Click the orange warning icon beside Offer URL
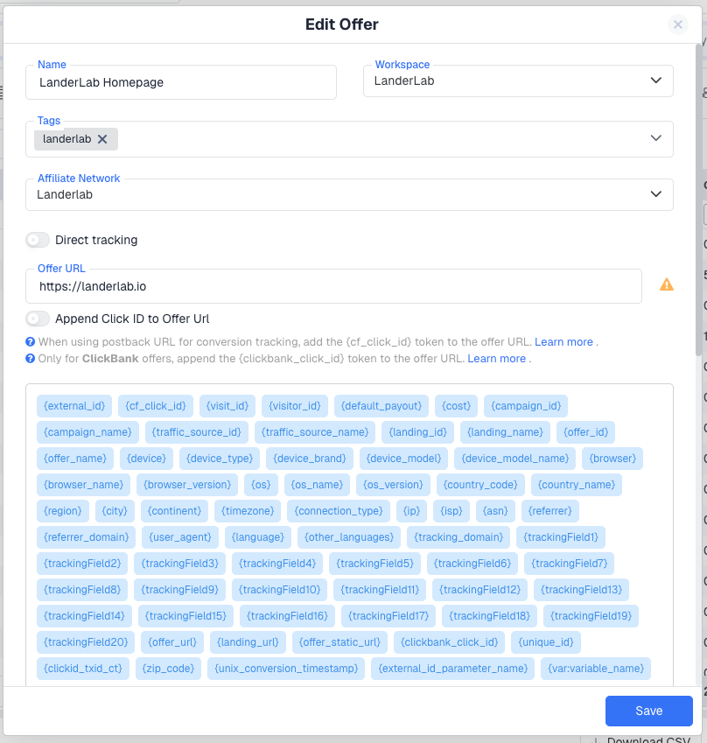Viewport: 707px width, 743px height. [x=666, y=284]
